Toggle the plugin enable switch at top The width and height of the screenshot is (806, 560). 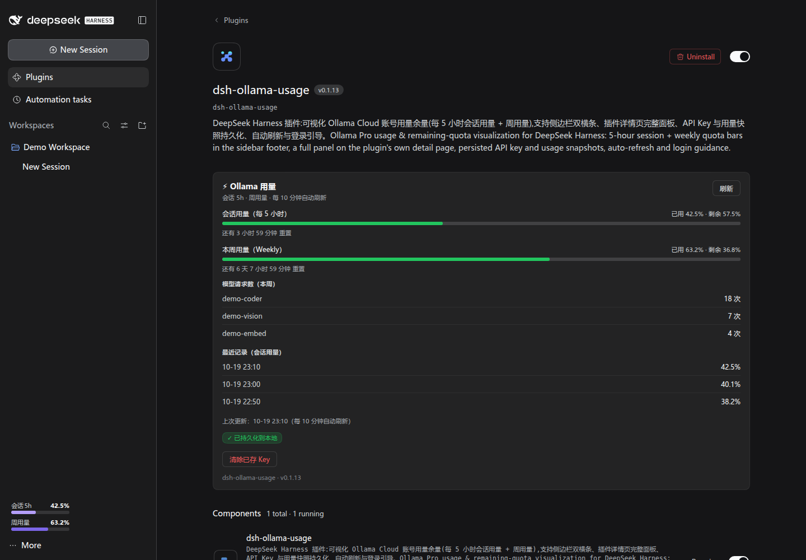[740, 57]
